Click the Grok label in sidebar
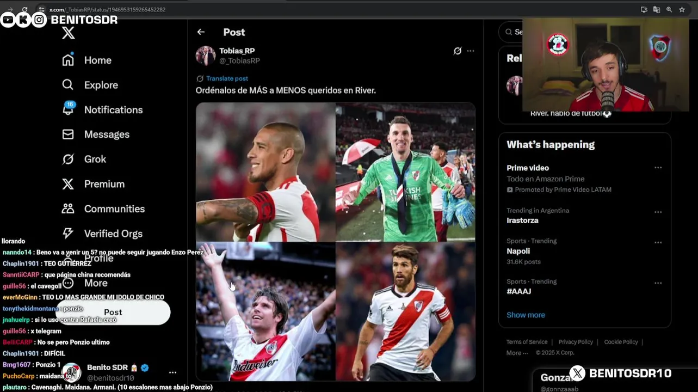Viewport: 698px width, 392px height. click(x=95, y=159)
